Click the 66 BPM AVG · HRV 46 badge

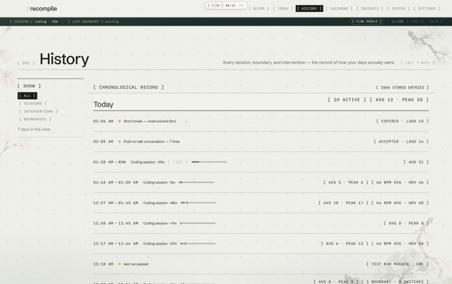pos(400,182)
